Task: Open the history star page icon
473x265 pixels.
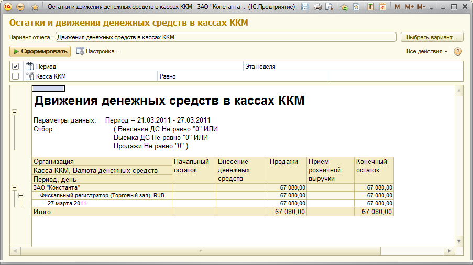Action: pos(356,7)
